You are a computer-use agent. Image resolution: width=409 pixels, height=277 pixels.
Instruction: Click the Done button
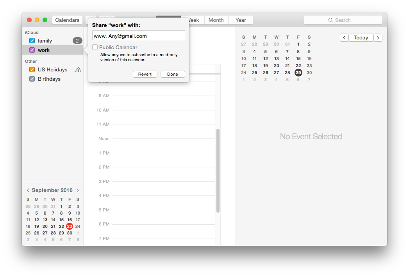(172, 74)
